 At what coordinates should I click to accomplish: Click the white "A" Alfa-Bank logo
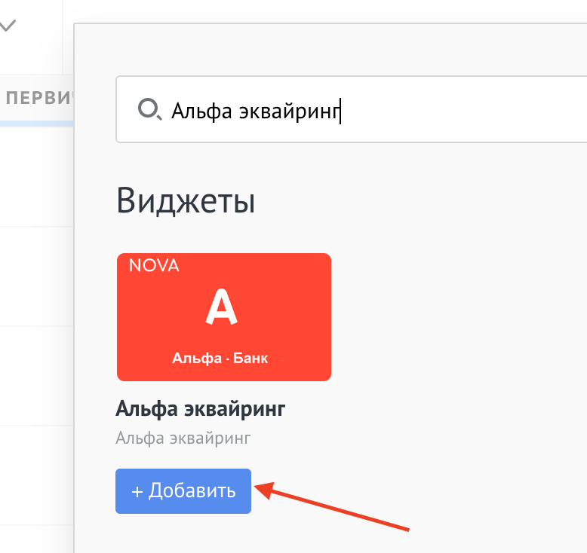click(222, 308)
